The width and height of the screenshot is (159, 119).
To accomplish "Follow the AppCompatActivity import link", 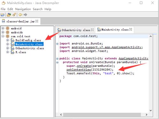I will point(107,47).
